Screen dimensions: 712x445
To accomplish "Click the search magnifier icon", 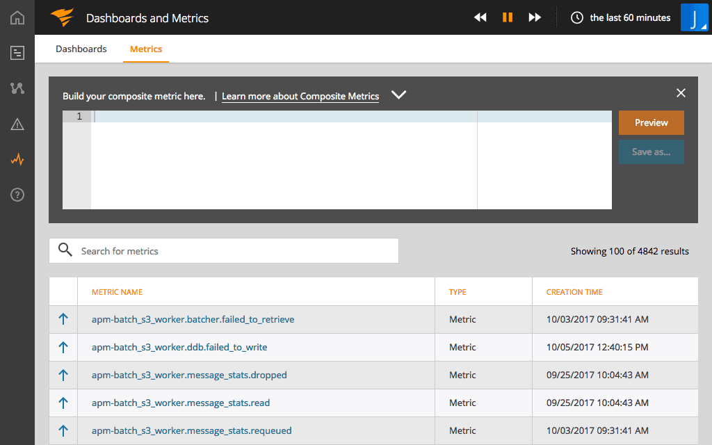I will (x=65, y=250).
